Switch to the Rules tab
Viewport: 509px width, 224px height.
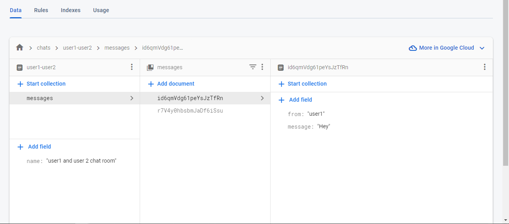coord(41,10)
